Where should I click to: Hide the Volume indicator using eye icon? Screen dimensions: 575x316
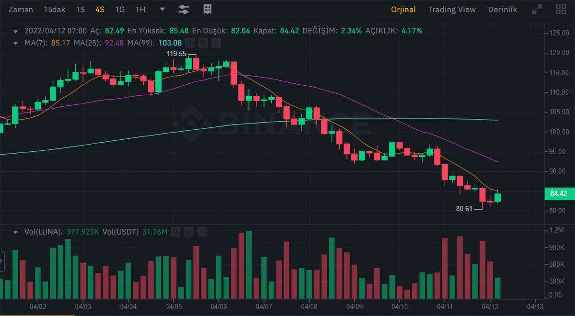click(x=176, y=232)
